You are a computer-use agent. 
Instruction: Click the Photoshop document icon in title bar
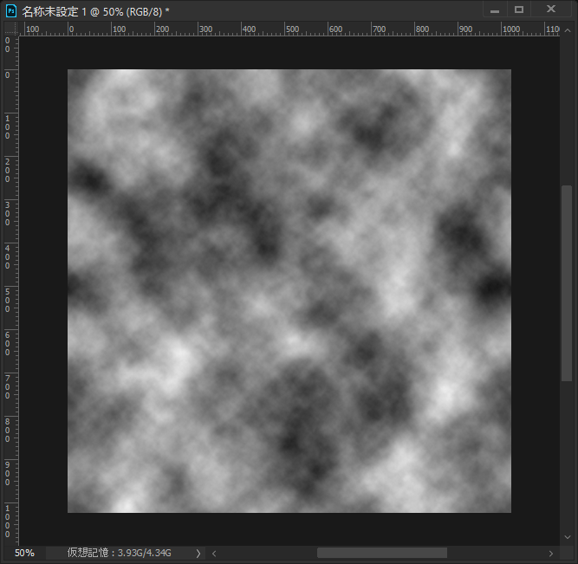pyautogui.click(x=11, y=11)
